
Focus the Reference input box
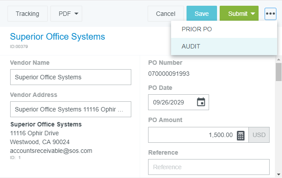(x=209, y=167)
